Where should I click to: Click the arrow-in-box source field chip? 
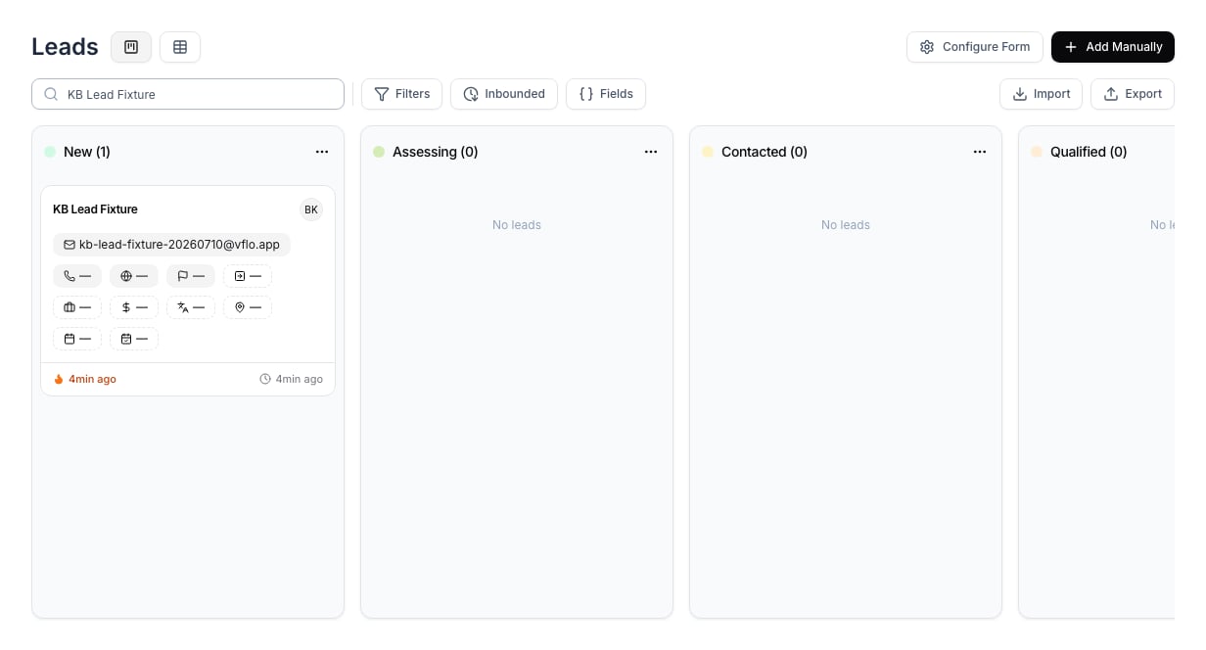pyautogui.click(x=248, y=276)
